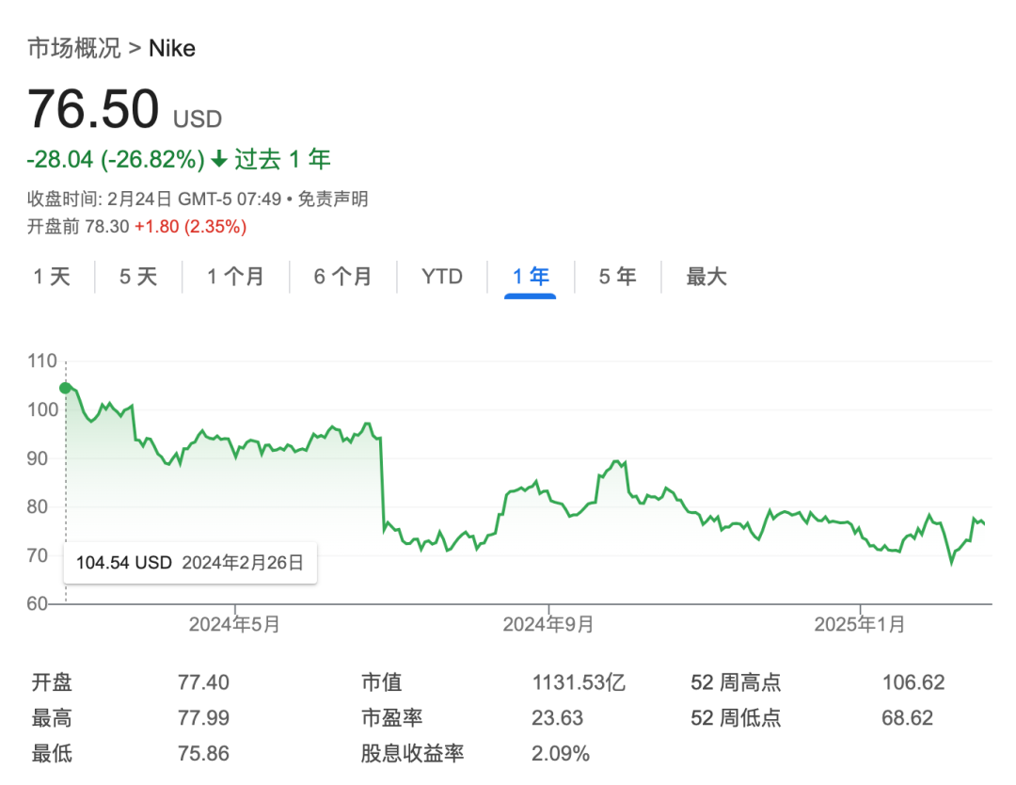Click the 2024年5月 axis label

tap(234, 623)
